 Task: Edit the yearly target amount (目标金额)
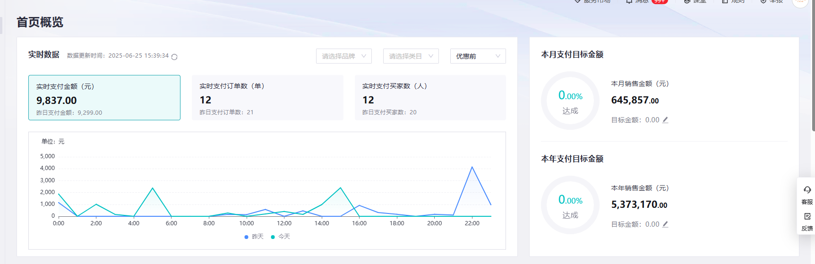[665, 224]
